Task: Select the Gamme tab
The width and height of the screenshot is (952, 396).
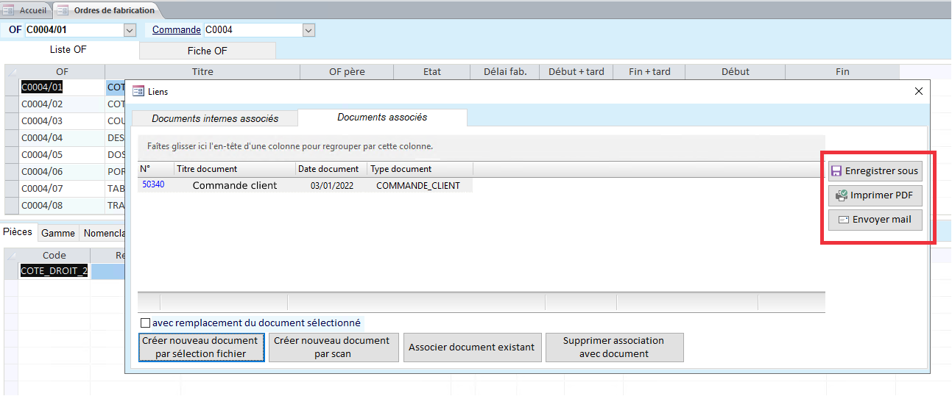Action: (58, 233)
